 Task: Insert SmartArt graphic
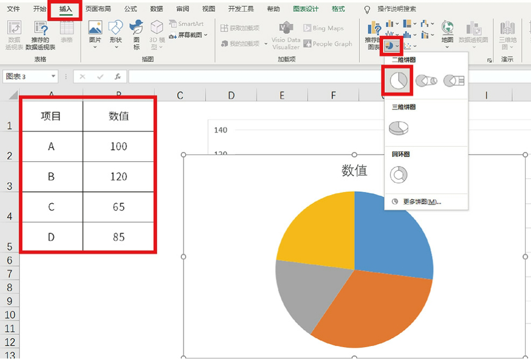[x=186, y=24]
